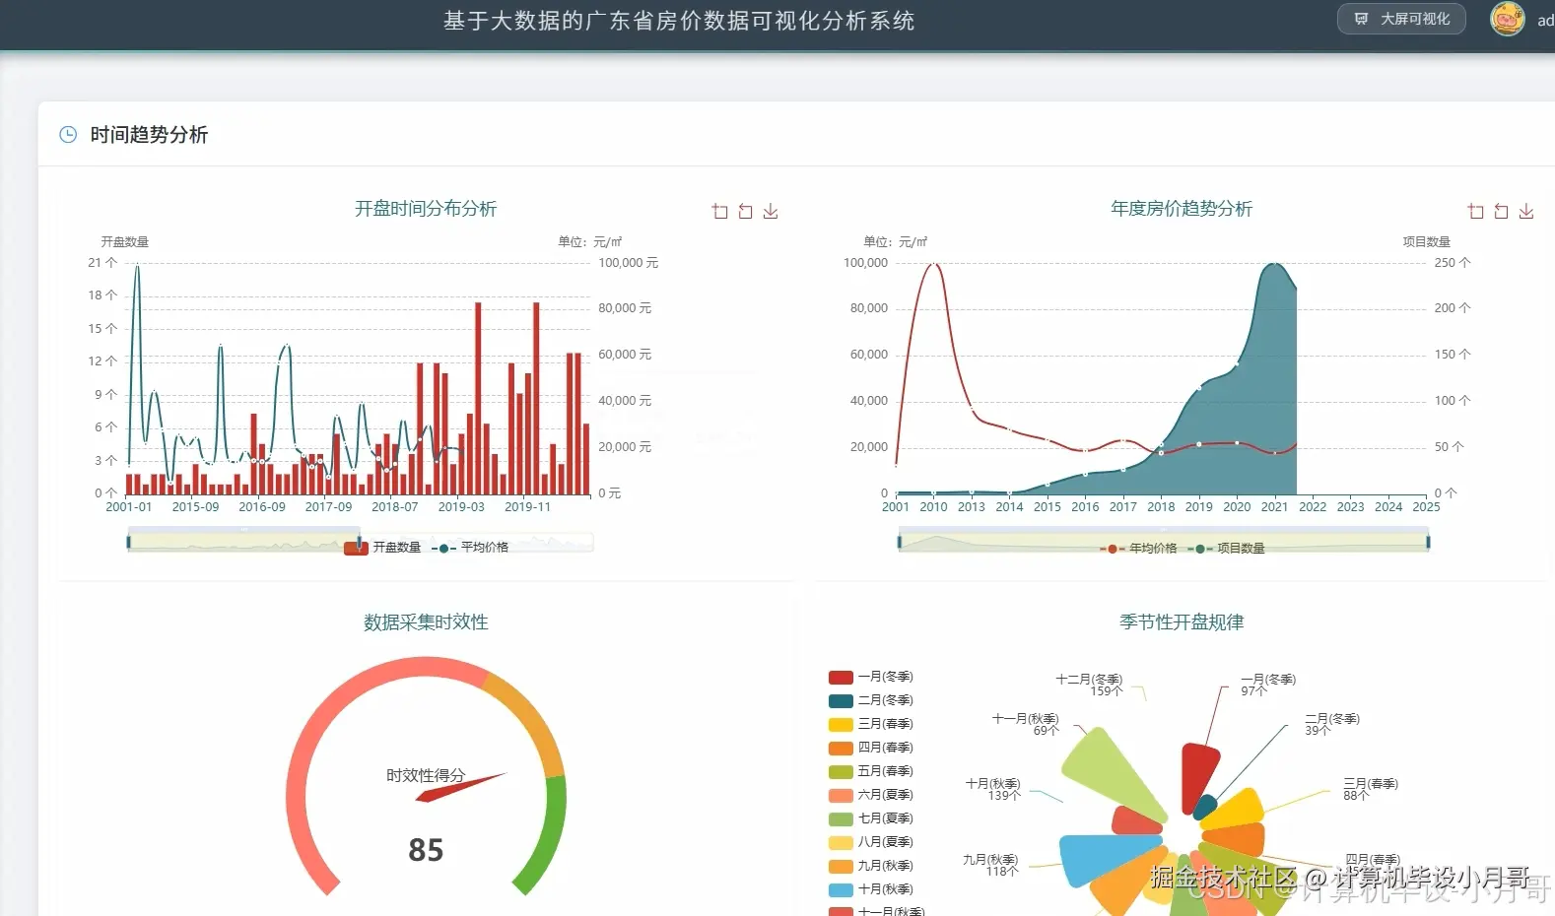Click the area zoom icon on 开盘时间分布分析 chart

(720, 212)
